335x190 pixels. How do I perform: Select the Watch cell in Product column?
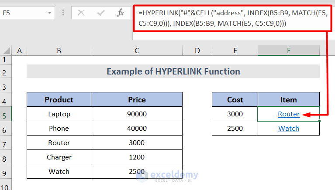point(59,171)
